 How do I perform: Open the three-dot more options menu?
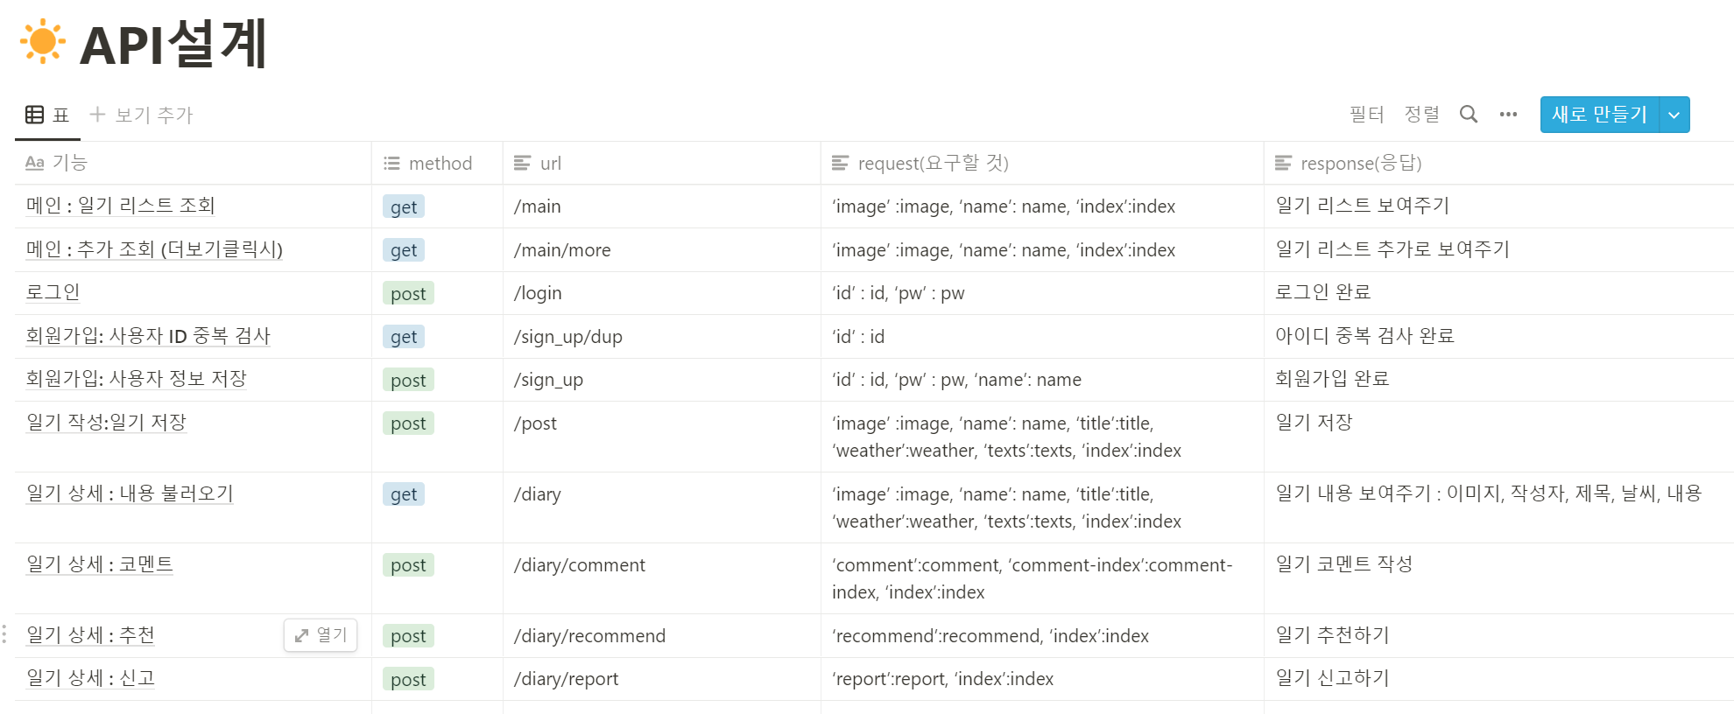pyautogui.click(x=1508, y=115)
